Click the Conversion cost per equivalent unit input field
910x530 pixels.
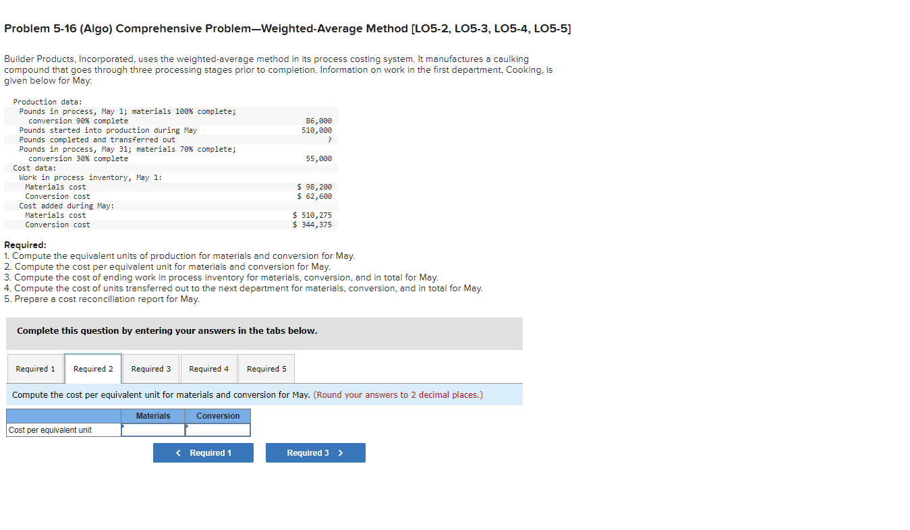pyautogui.click(x=218, y=430)
